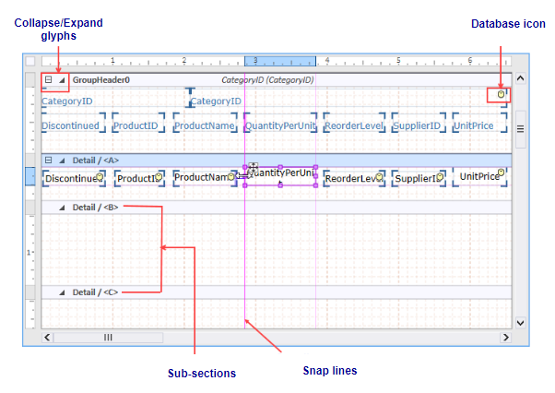Click database icon on Detail ReorderLevel field
Image resolution: width=555 pixels, height=393 pixels.
[x=380, y=173]
